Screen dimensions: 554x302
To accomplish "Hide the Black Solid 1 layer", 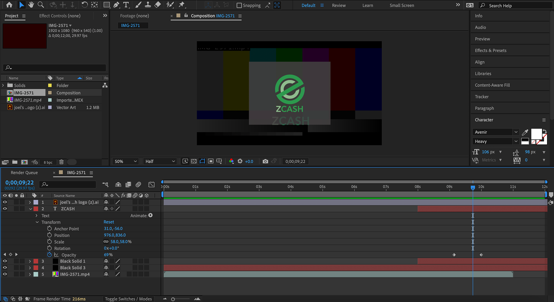I will coord(5,261).
